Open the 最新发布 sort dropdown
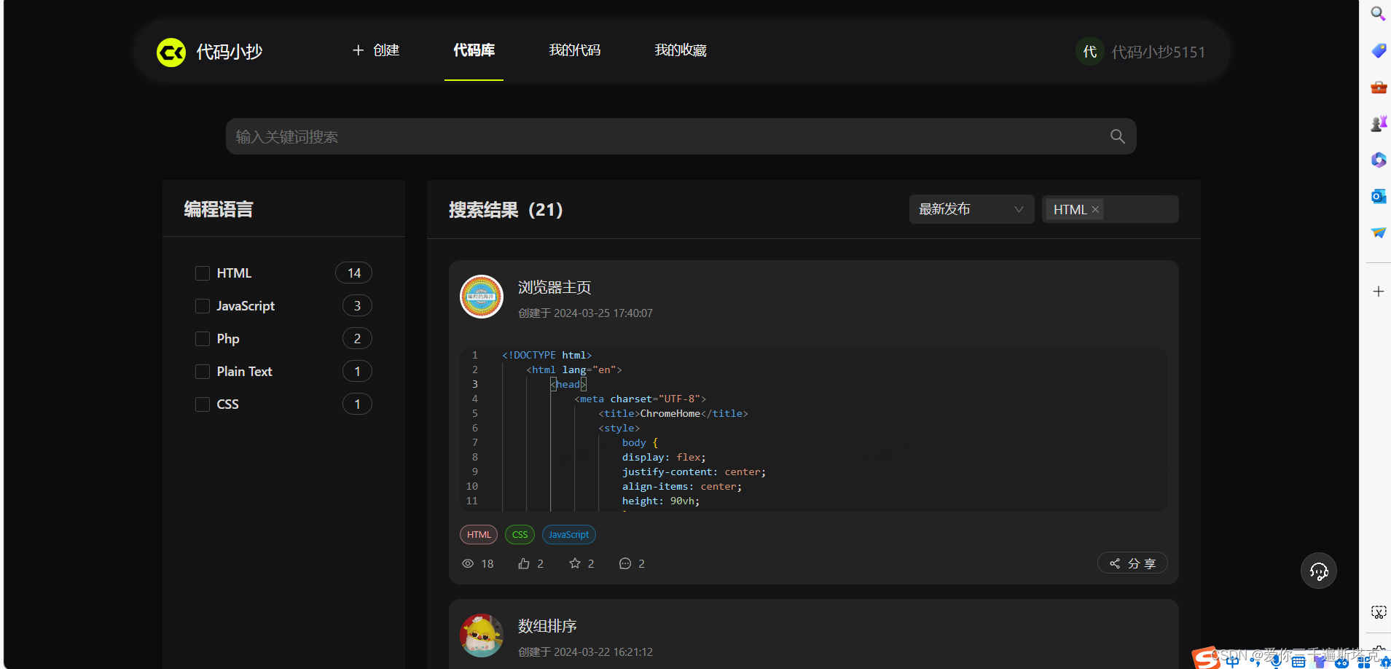 click(x=971, y=209)
